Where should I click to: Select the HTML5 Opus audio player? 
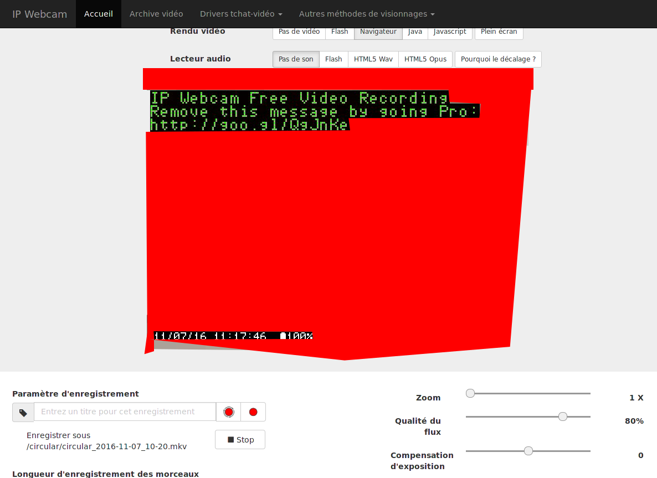click(x=425, y=59)
